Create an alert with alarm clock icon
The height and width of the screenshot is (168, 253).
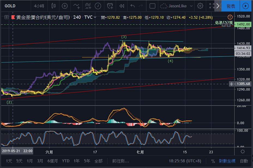[x=110, y=6]
